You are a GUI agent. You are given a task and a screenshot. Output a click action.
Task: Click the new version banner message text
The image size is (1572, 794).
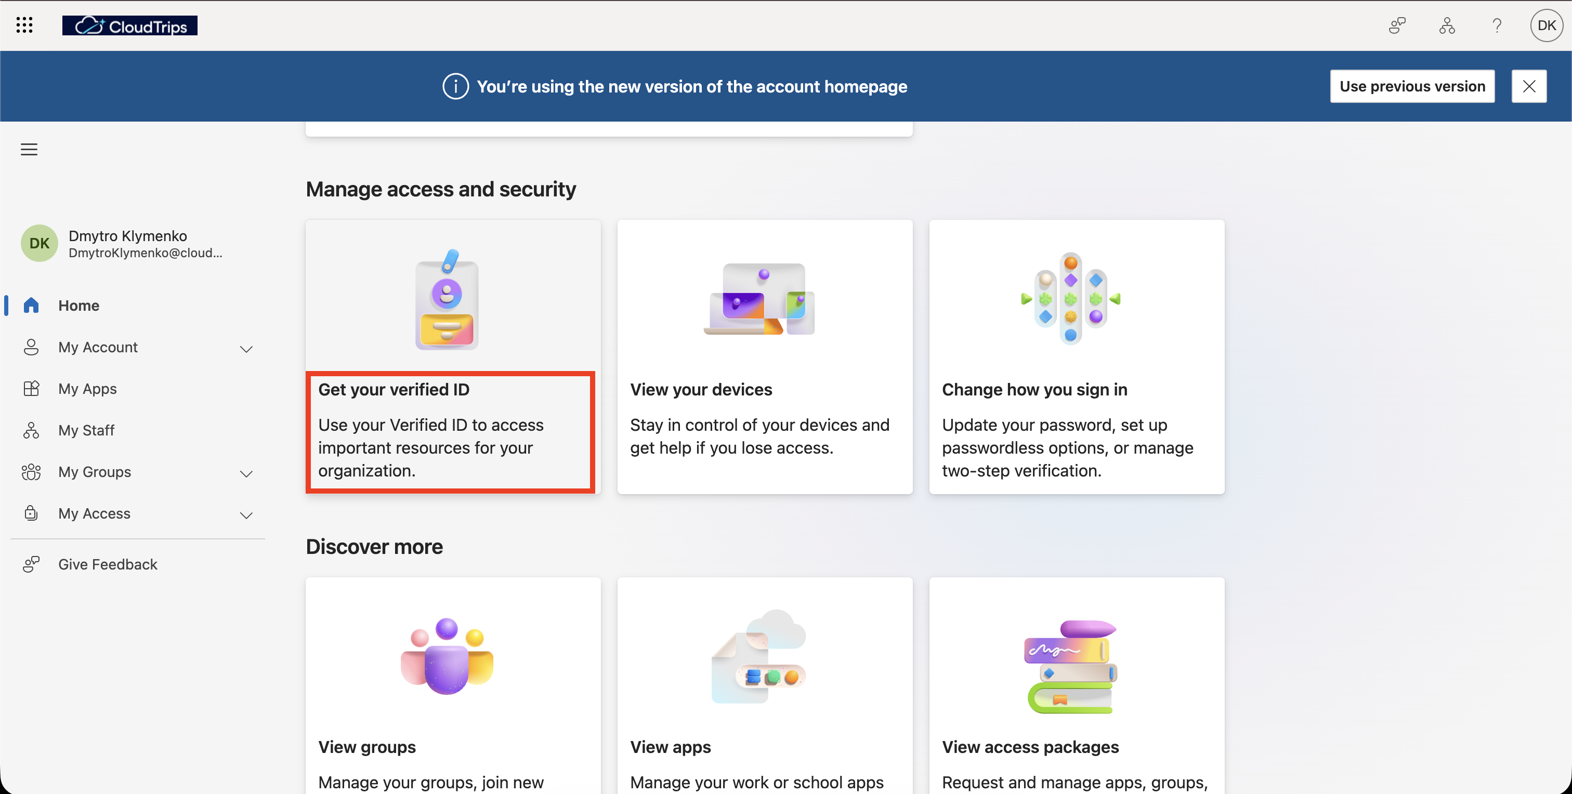pos(692,87)
